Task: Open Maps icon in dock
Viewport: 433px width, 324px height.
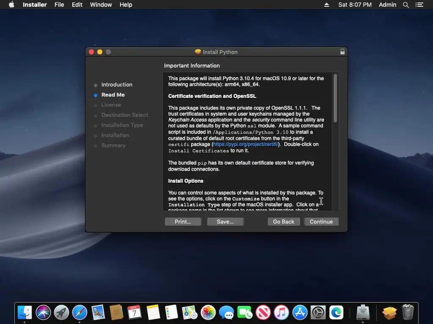Action: [x=190, y=313]
